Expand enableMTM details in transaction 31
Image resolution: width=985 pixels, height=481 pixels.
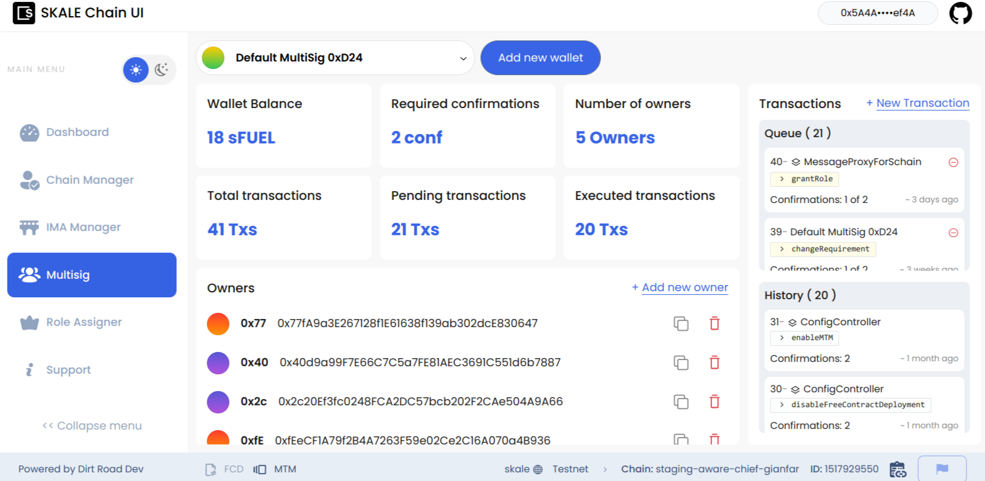coord(804,338)
